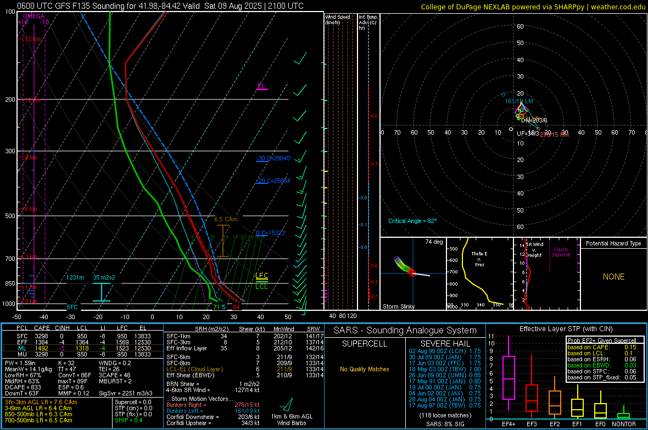
Task: Click the 'Sfc-3km AGL LR = 7.6 C/km' line
Action: click(41, 402)
